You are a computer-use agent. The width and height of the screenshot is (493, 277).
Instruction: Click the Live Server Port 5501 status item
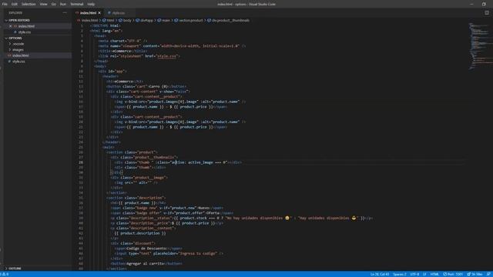453,274
